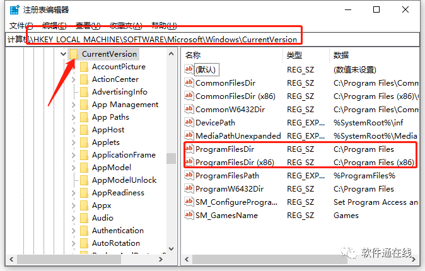
Task: Select the Appx key in tree
Action: (102, 205)
